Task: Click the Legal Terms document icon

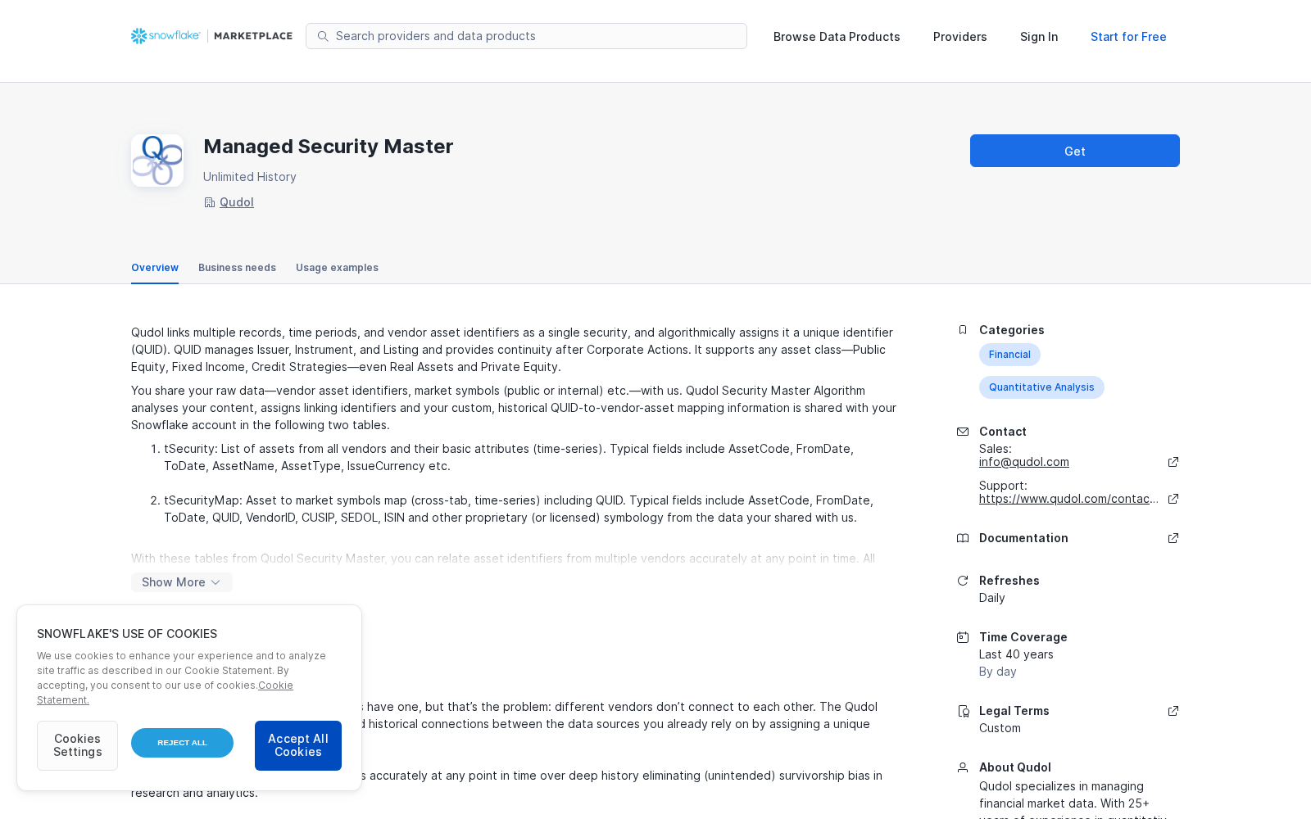Action: click(963, 711)
